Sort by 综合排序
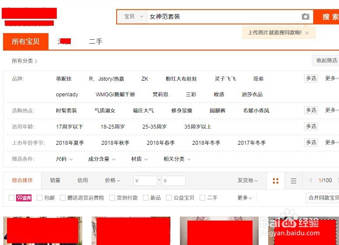Screen dimensions: 339x245 (x=22, y=180)
